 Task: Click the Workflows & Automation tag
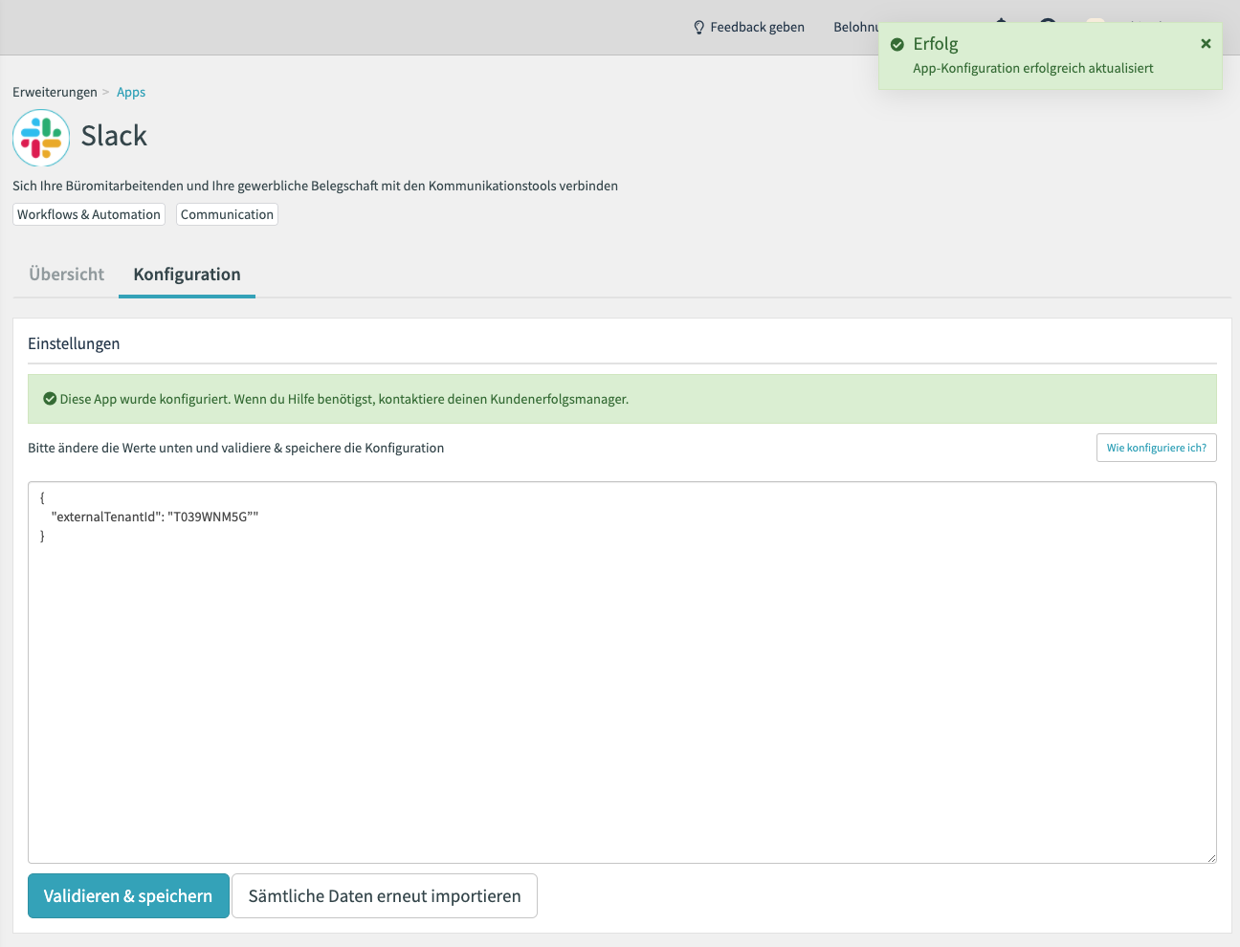tap(89, 214)
